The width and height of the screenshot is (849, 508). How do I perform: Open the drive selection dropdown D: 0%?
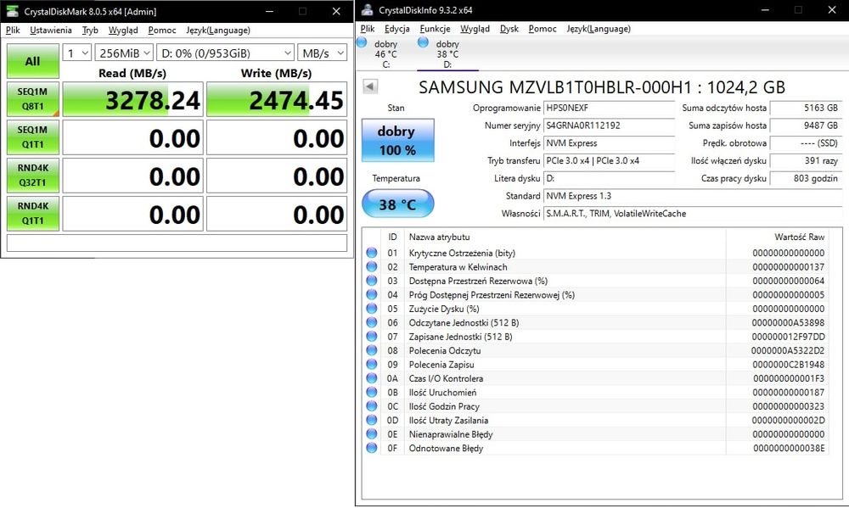point(225,53)
